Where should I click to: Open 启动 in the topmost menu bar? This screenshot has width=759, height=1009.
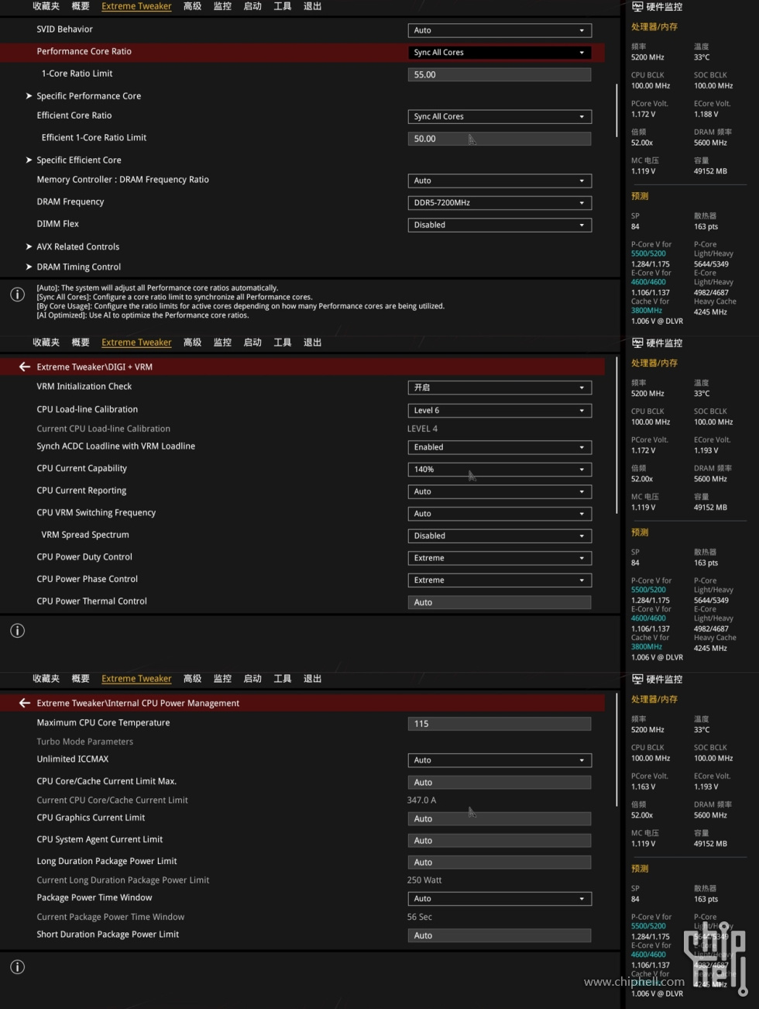click(252, 6)
